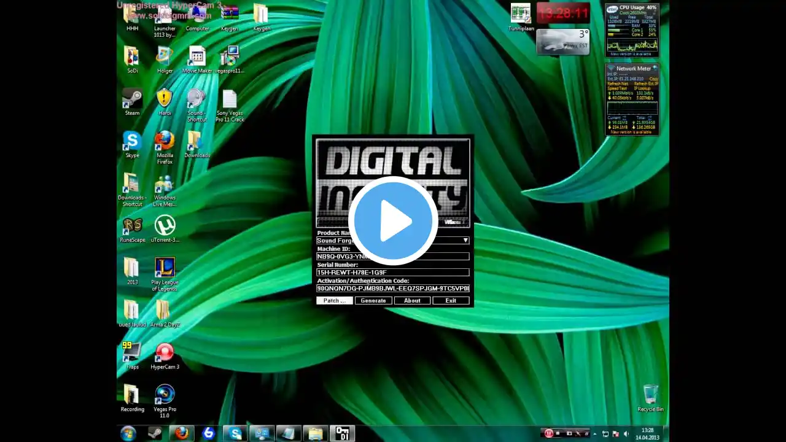The width and height of the screenshot is (786, 442).
Task: Open Play League of Legends shortcut
Action: click(x=165, y=268)
